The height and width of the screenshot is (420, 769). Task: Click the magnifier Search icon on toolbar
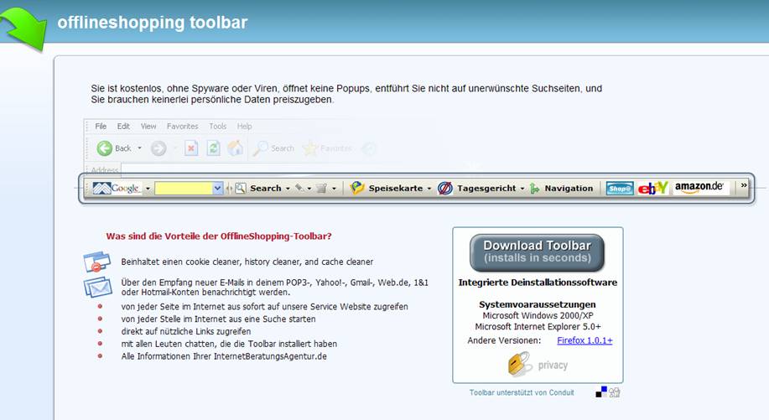tap(241, 188)
